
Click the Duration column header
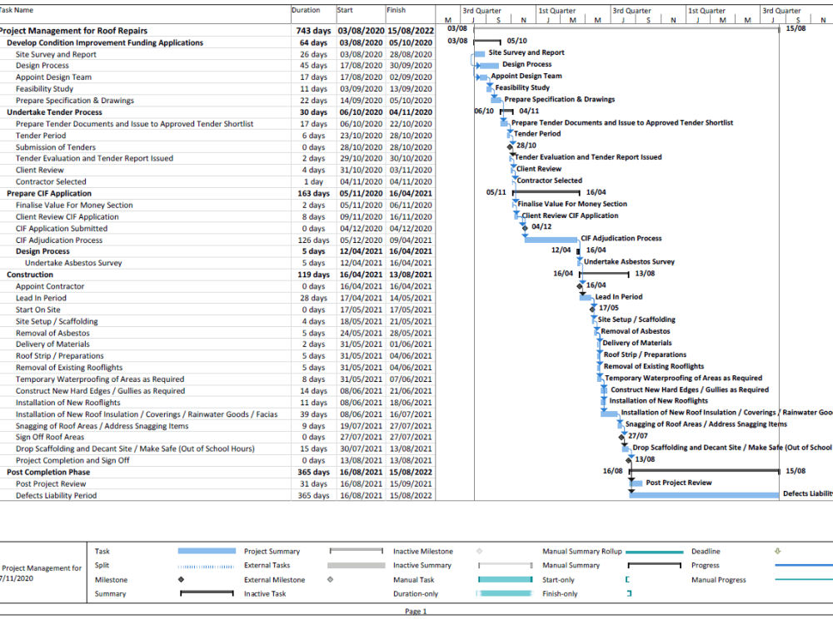point(304,10)
